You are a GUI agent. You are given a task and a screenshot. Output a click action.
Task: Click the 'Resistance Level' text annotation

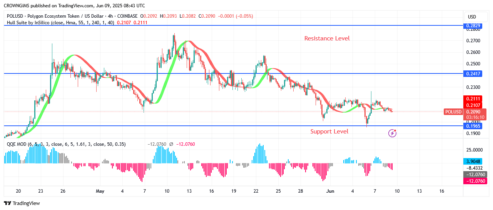327,38
